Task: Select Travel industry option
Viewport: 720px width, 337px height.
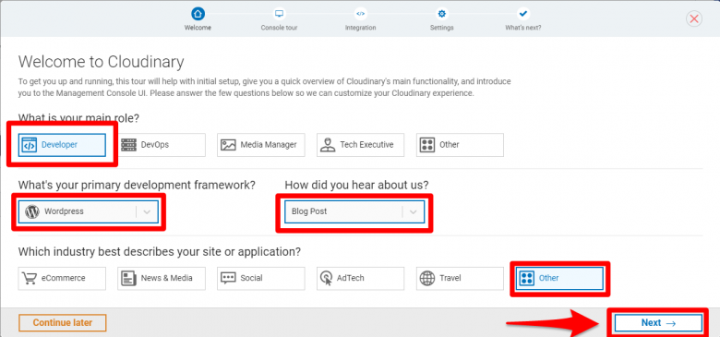Action: coord(460,278)
